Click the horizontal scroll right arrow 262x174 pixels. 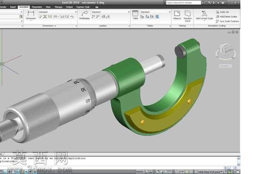pyautogui.click(x=235, y=168)
